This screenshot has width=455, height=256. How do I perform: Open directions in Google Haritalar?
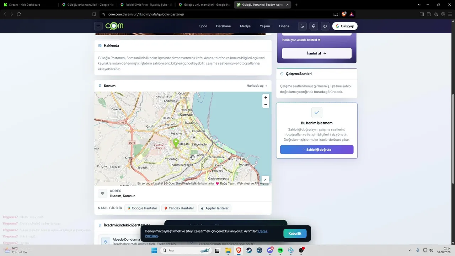(142, 208)
